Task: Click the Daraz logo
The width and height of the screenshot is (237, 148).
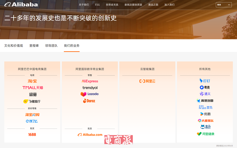Action: pos(89,101)
